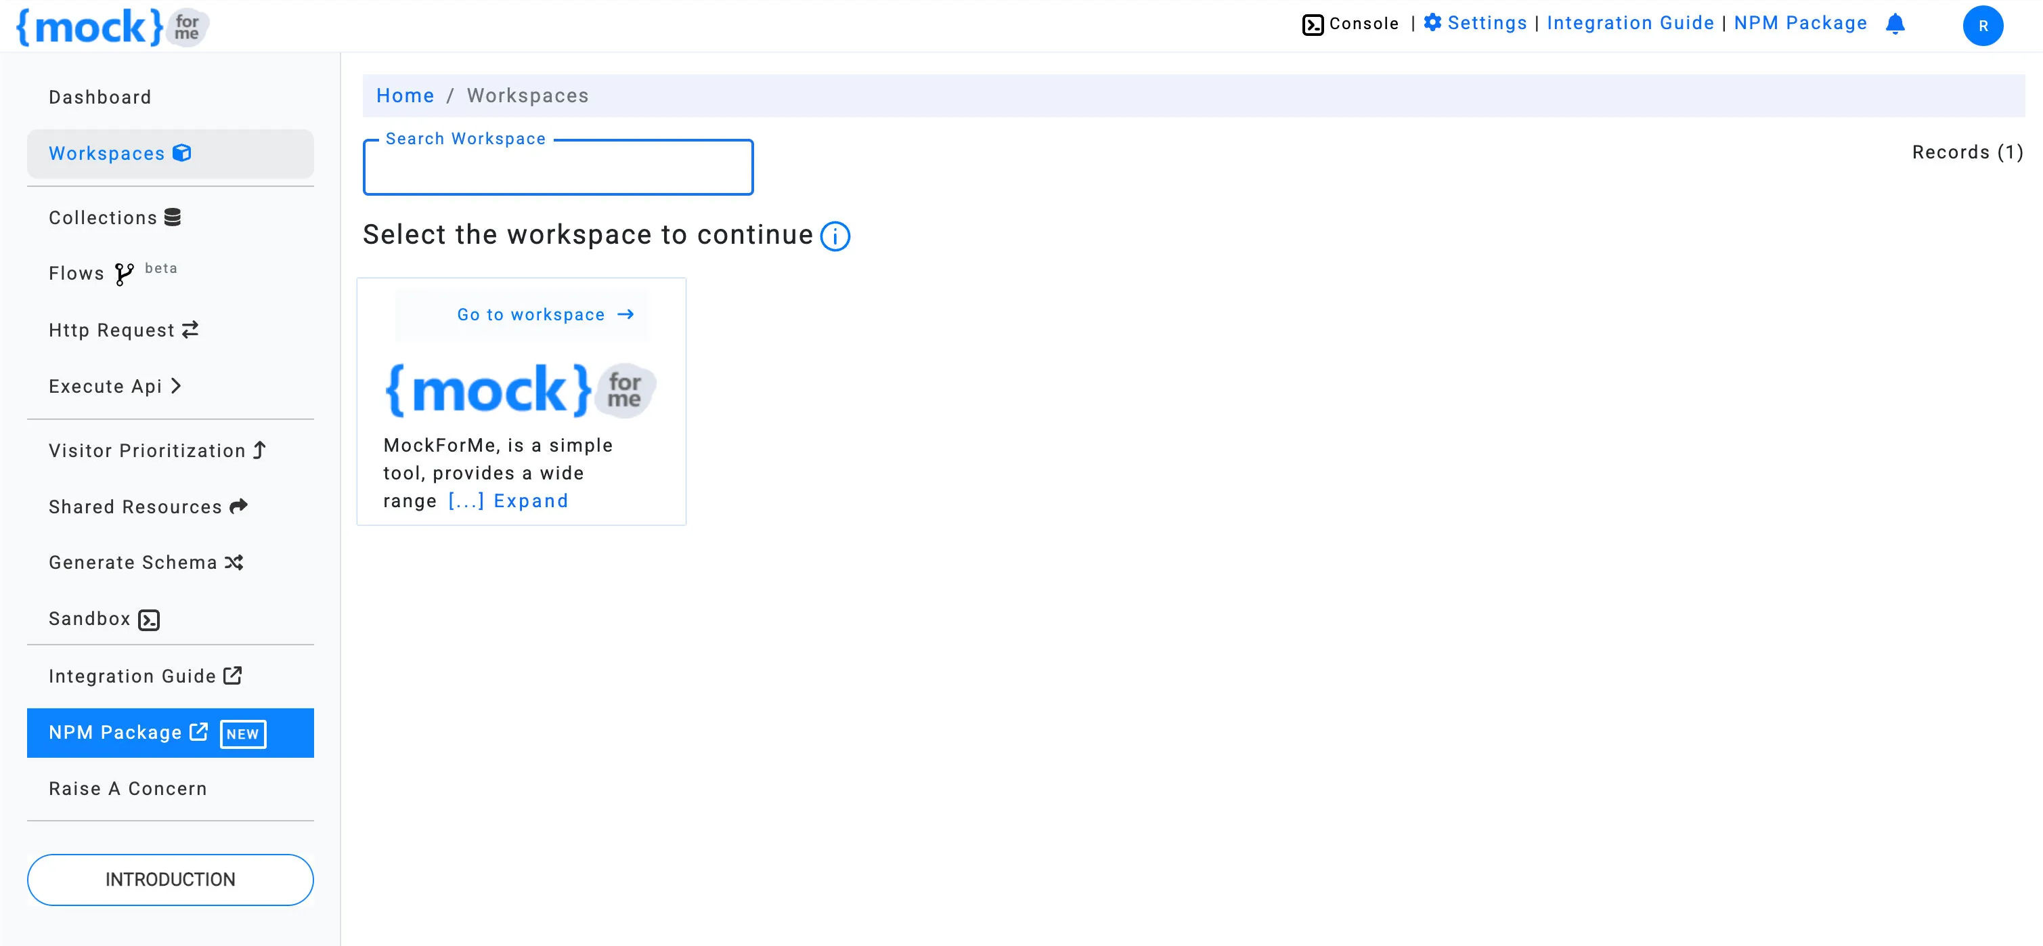
Task: Open the Console terminal icon
Action: 1313,24
